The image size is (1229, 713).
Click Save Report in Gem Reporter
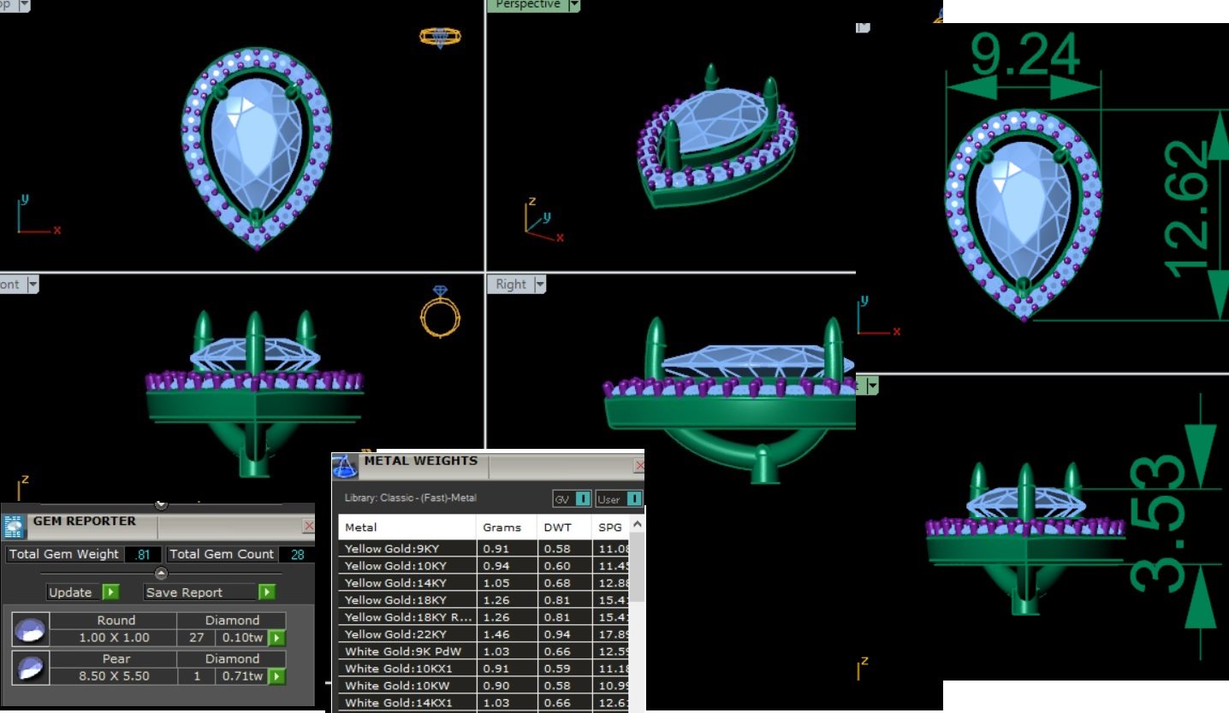coord(200,592)
